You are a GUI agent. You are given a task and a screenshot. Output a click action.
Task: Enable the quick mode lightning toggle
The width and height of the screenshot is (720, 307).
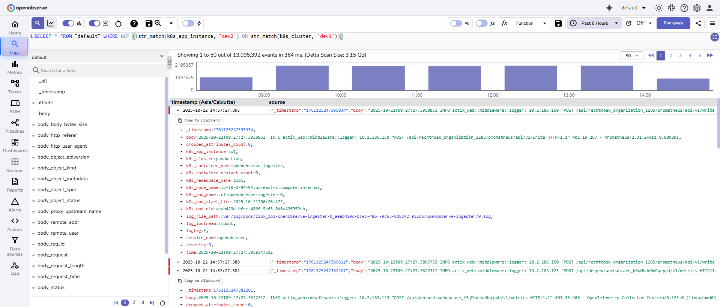[x=188, y=23]
